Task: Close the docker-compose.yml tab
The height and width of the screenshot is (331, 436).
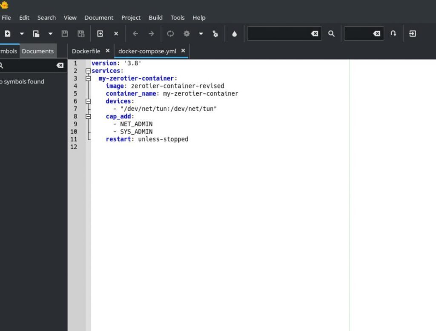Action: (183, 51)
